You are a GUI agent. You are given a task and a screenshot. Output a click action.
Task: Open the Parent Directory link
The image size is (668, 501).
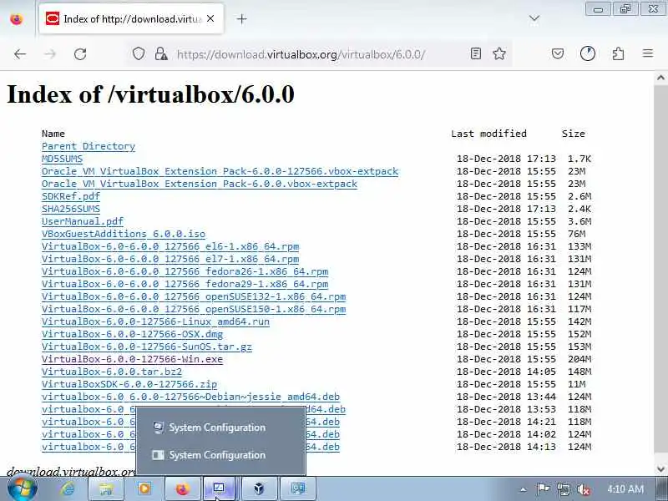[89, 146]
